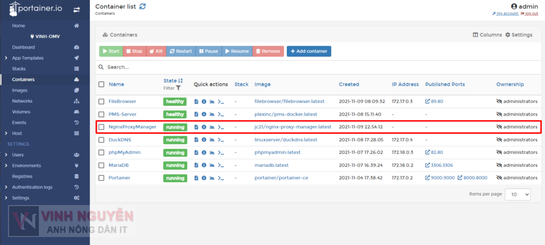This screenshot has height=245, width=545.
Task: Click the search magnifier icon
Action: (101, 67)
